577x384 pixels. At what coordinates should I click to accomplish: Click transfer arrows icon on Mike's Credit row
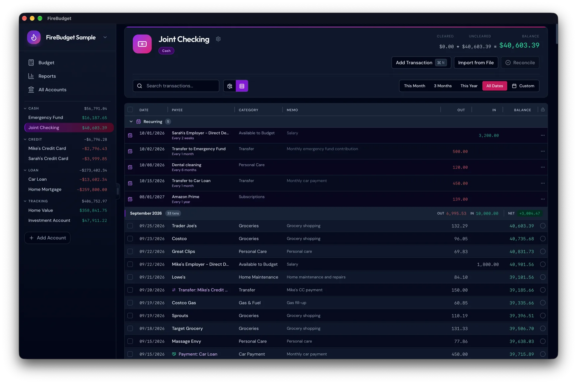click(174, 290)
